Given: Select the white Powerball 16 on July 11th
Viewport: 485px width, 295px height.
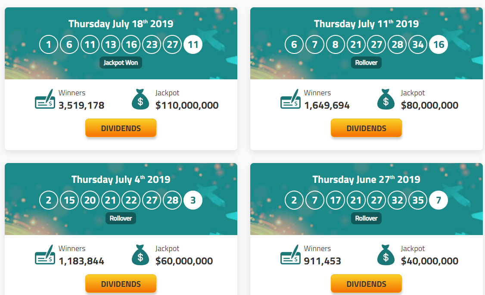Looking at the screenshot, I should pyautogui.click(x=438, y=44).
